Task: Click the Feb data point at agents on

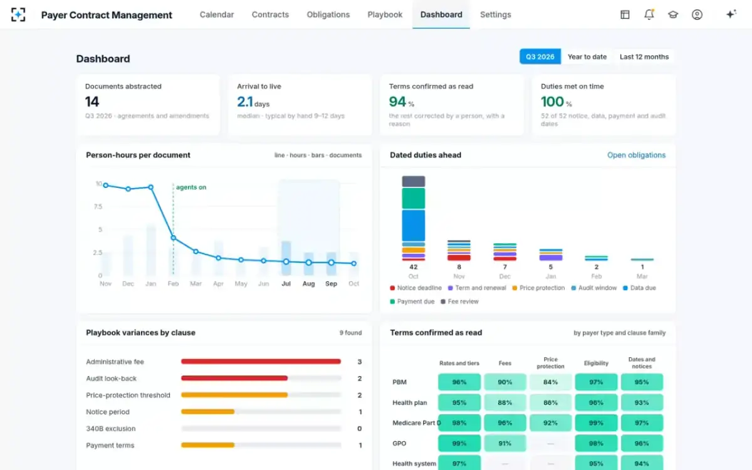Action: 174,238
